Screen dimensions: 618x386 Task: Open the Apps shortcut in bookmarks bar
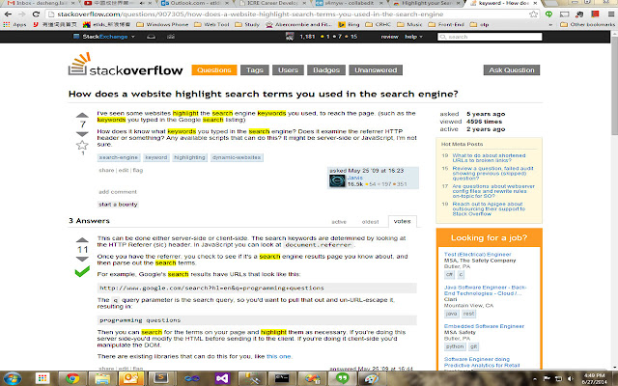tap(14, 24)
